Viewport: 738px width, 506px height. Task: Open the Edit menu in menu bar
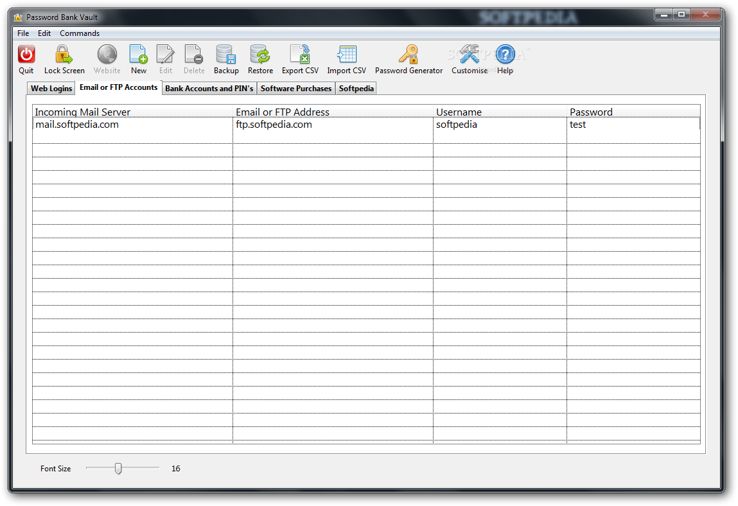tap(44, 33)
